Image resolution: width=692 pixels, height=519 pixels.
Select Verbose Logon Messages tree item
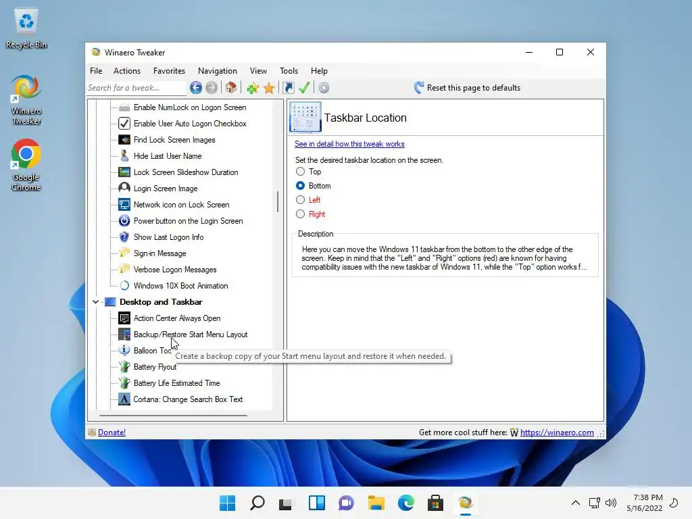click(175, 270)
